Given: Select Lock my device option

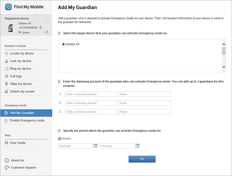Looking at the screenshot, I should [21, 61].
